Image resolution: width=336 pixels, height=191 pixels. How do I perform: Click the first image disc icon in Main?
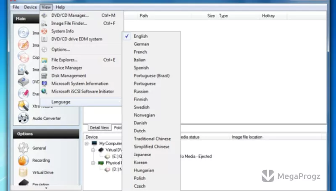[24, 33]
